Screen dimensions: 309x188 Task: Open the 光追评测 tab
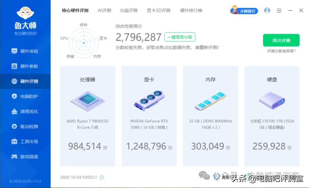pyautogui.click(x=128, y=11)
